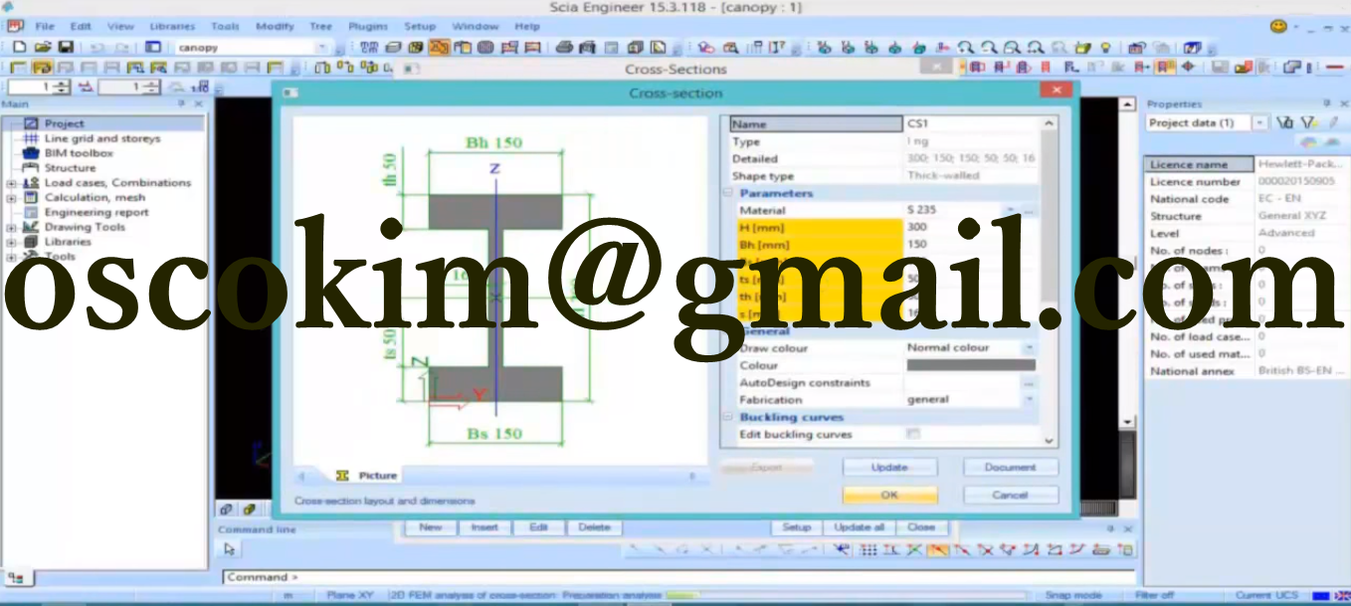Click the Save diskette icon
This screenshot has width=1351, height=606.
(66, 47)
